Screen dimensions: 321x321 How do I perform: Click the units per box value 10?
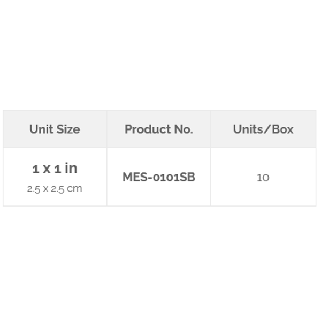(263, 178)
